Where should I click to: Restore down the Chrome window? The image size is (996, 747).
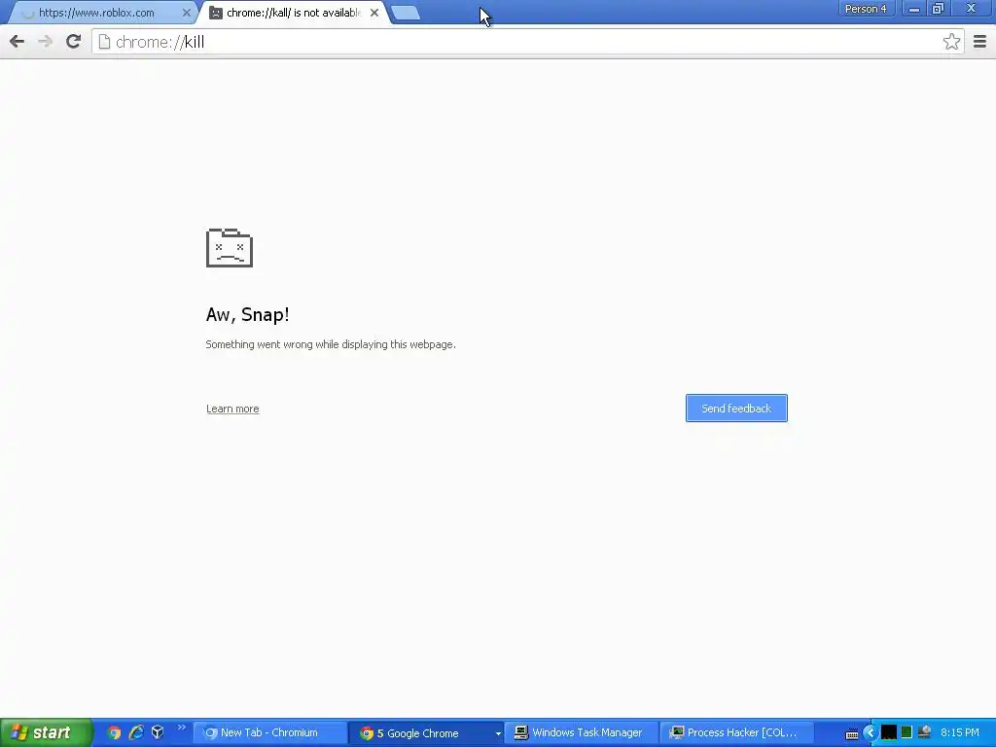tap(938, 9)
